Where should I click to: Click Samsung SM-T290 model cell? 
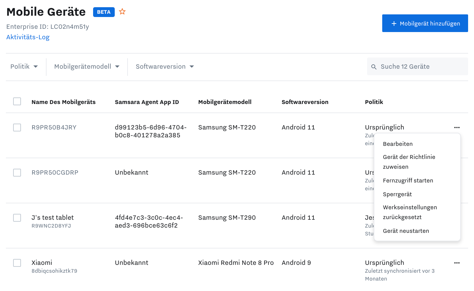(227, 218)
